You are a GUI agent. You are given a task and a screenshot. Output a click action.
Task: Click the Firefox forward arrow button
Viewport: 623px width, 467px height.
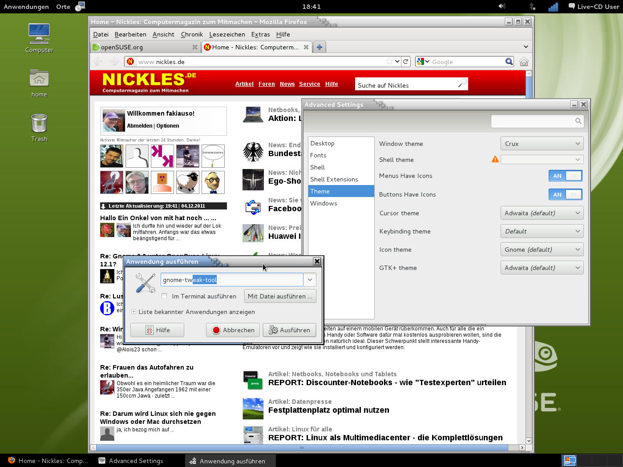click(114, 61)
